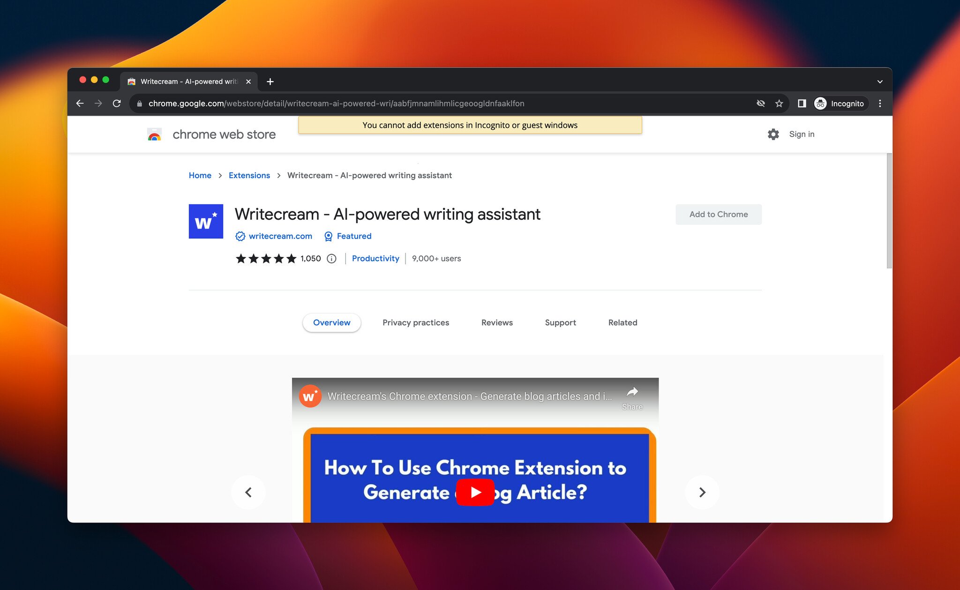Navigate to the Support tab
Viewport: 960px width, 590px height.
coord(560,322)
